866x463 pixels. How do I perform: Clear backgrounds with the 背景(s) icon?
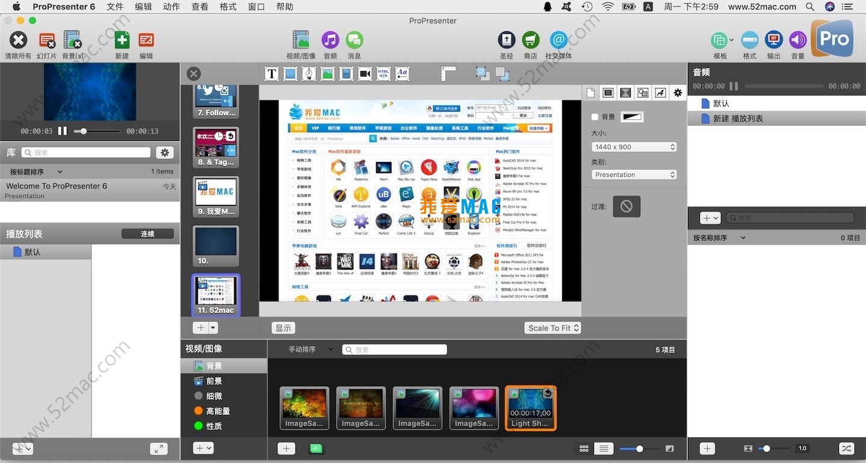point(72,40)
